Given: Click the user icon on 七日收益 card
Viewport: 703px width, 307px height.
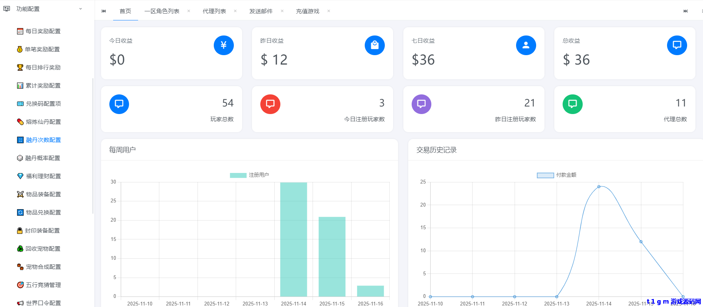Looking at the screenshot, I should point(526,45).
